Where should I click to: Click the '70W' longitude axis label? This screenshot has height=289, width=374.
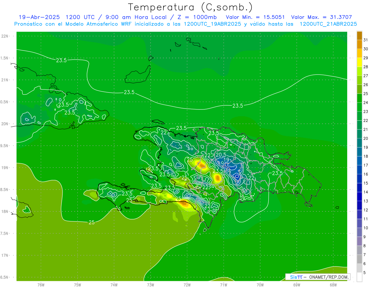[260, 285]
